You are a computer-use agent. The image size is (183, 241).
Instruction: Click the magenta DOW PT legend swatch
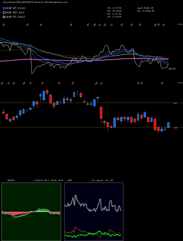coord(4,17)
